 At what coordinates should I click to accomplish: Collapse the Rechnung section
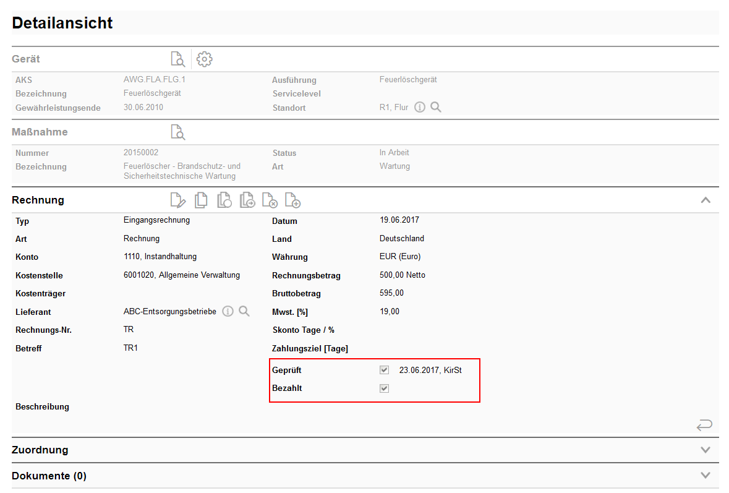(706, 200)
